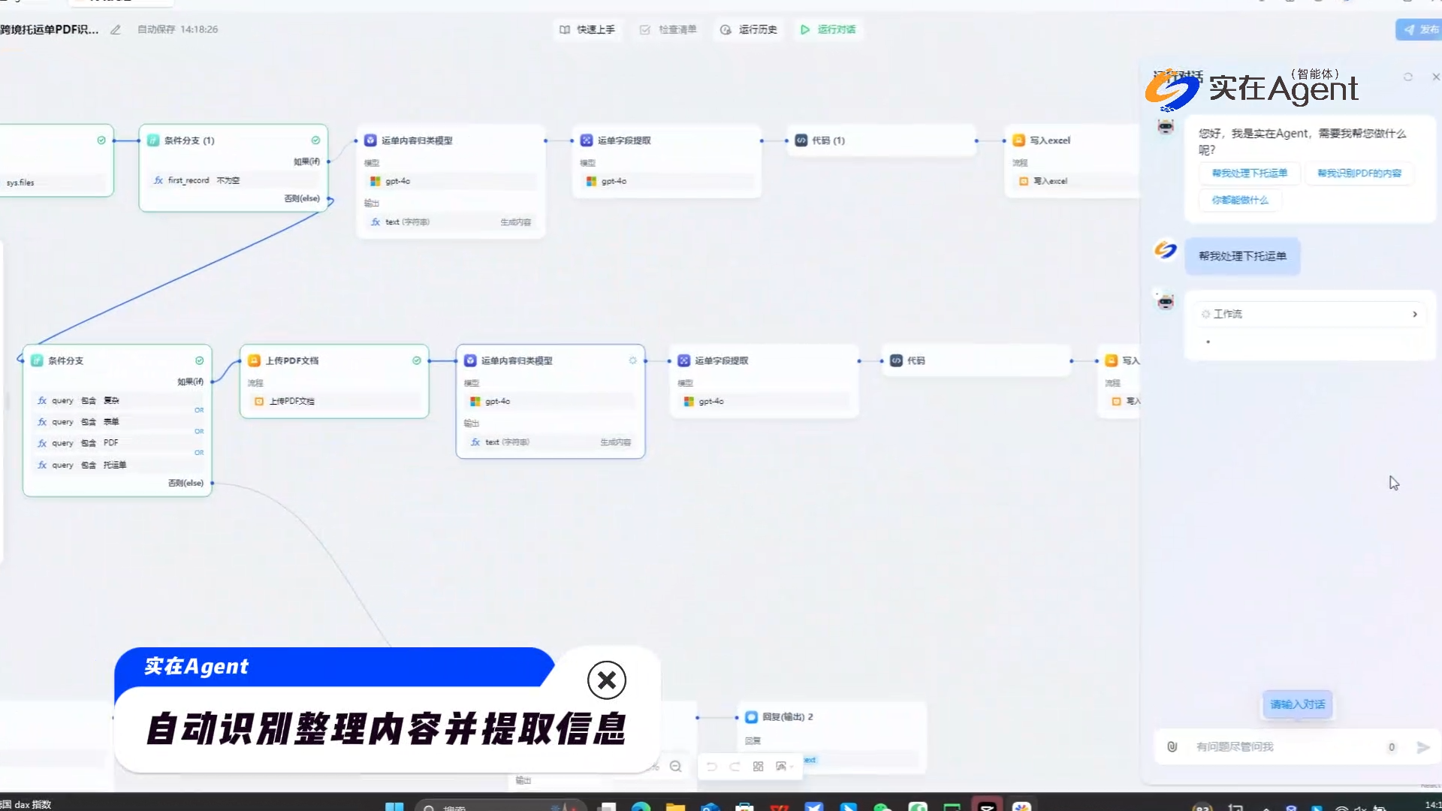The height and width of the screenshot is (811, 1442).
Task: Click the zoom out magnifier icon
Action: click(675, 767)
